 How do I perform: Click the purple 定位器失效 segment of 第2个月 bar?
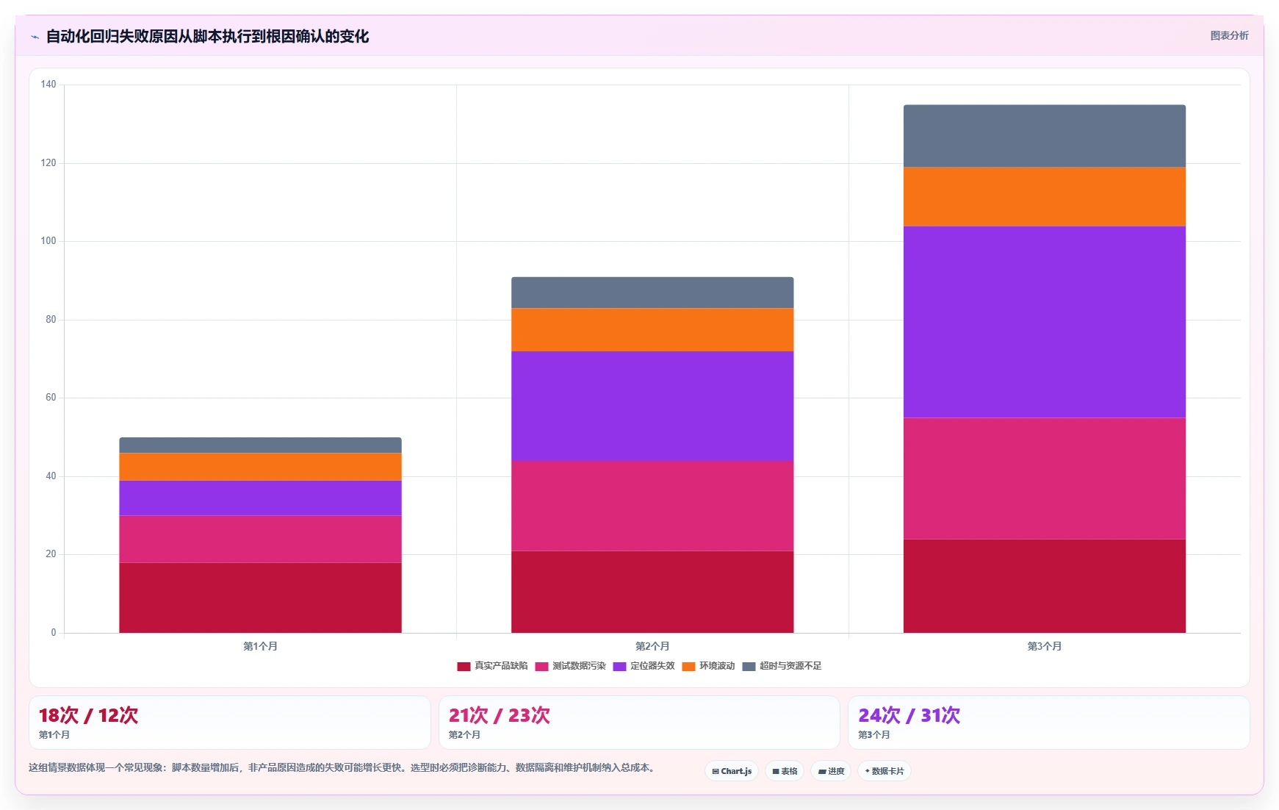(652, 406)
